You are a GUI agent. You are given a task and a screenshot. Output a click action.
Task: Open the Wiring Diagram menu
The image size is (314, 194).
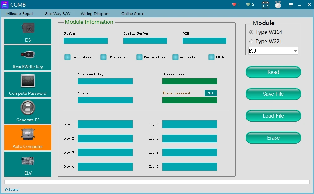(x=95, y=14)
